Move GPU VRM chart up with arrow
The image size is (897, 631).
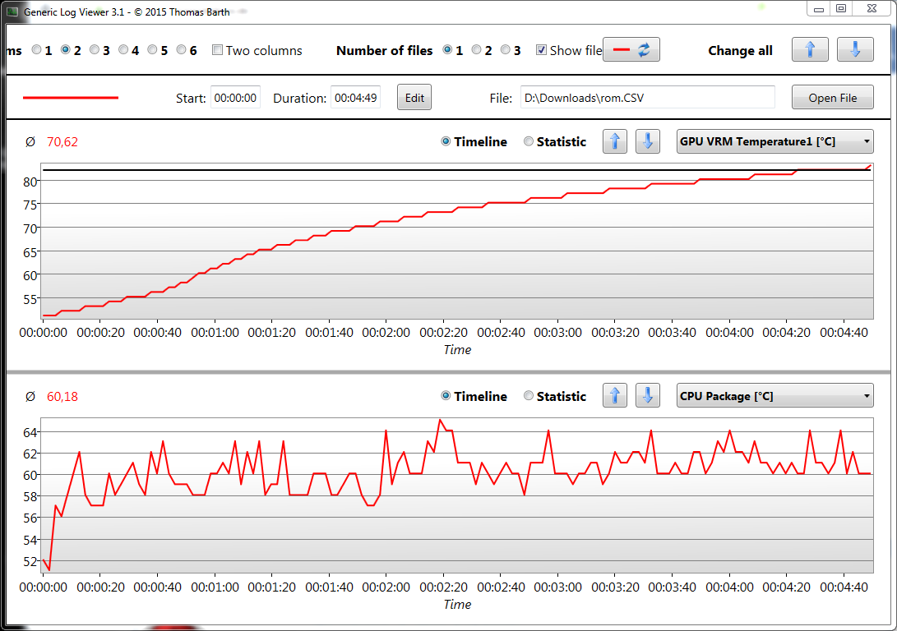tap(615, 141)
